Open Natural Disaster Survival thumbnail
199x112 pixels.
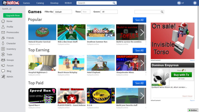click(x=42, y=32)
